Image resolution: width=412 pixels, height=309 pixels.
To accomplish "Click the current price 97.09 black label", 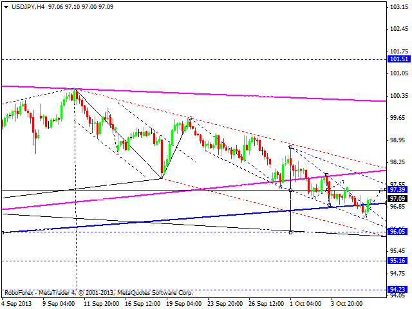I will pyautogui.click(x=397, y=199).
